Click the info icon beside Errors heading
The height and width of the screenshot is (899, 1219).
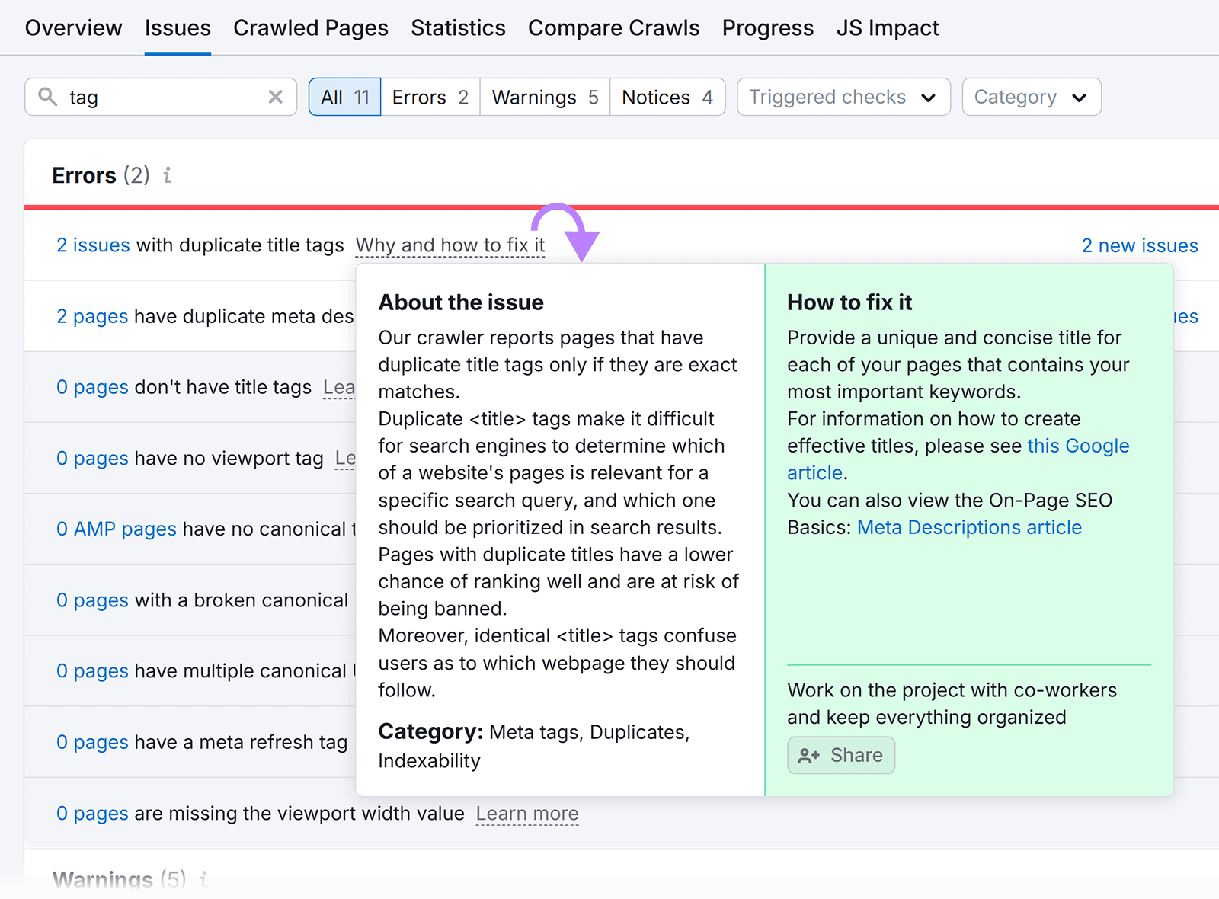168,175
